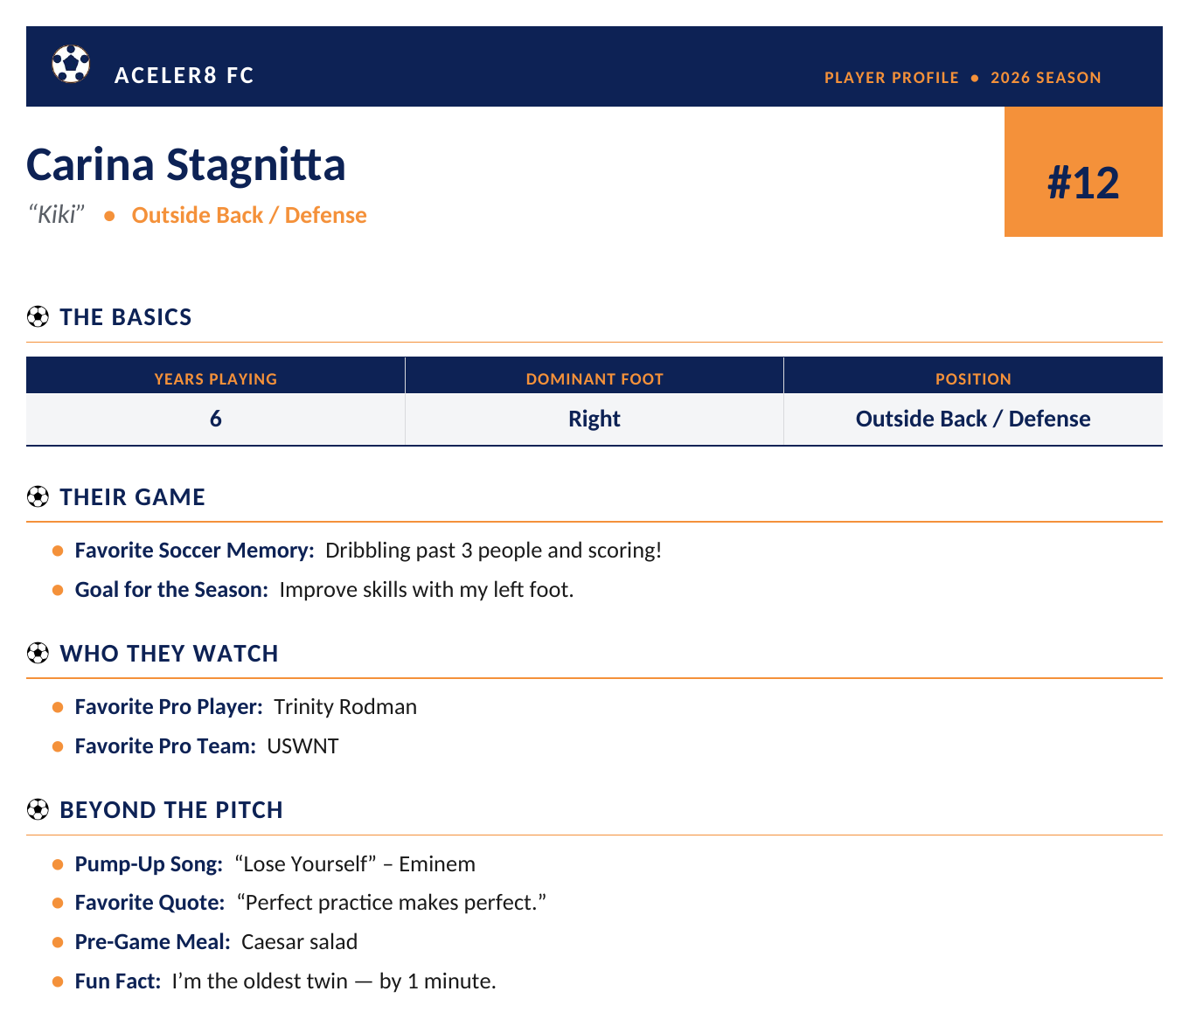
Task: Click the Favorite Pro Team value USWNT
Action: click(302, 745)
